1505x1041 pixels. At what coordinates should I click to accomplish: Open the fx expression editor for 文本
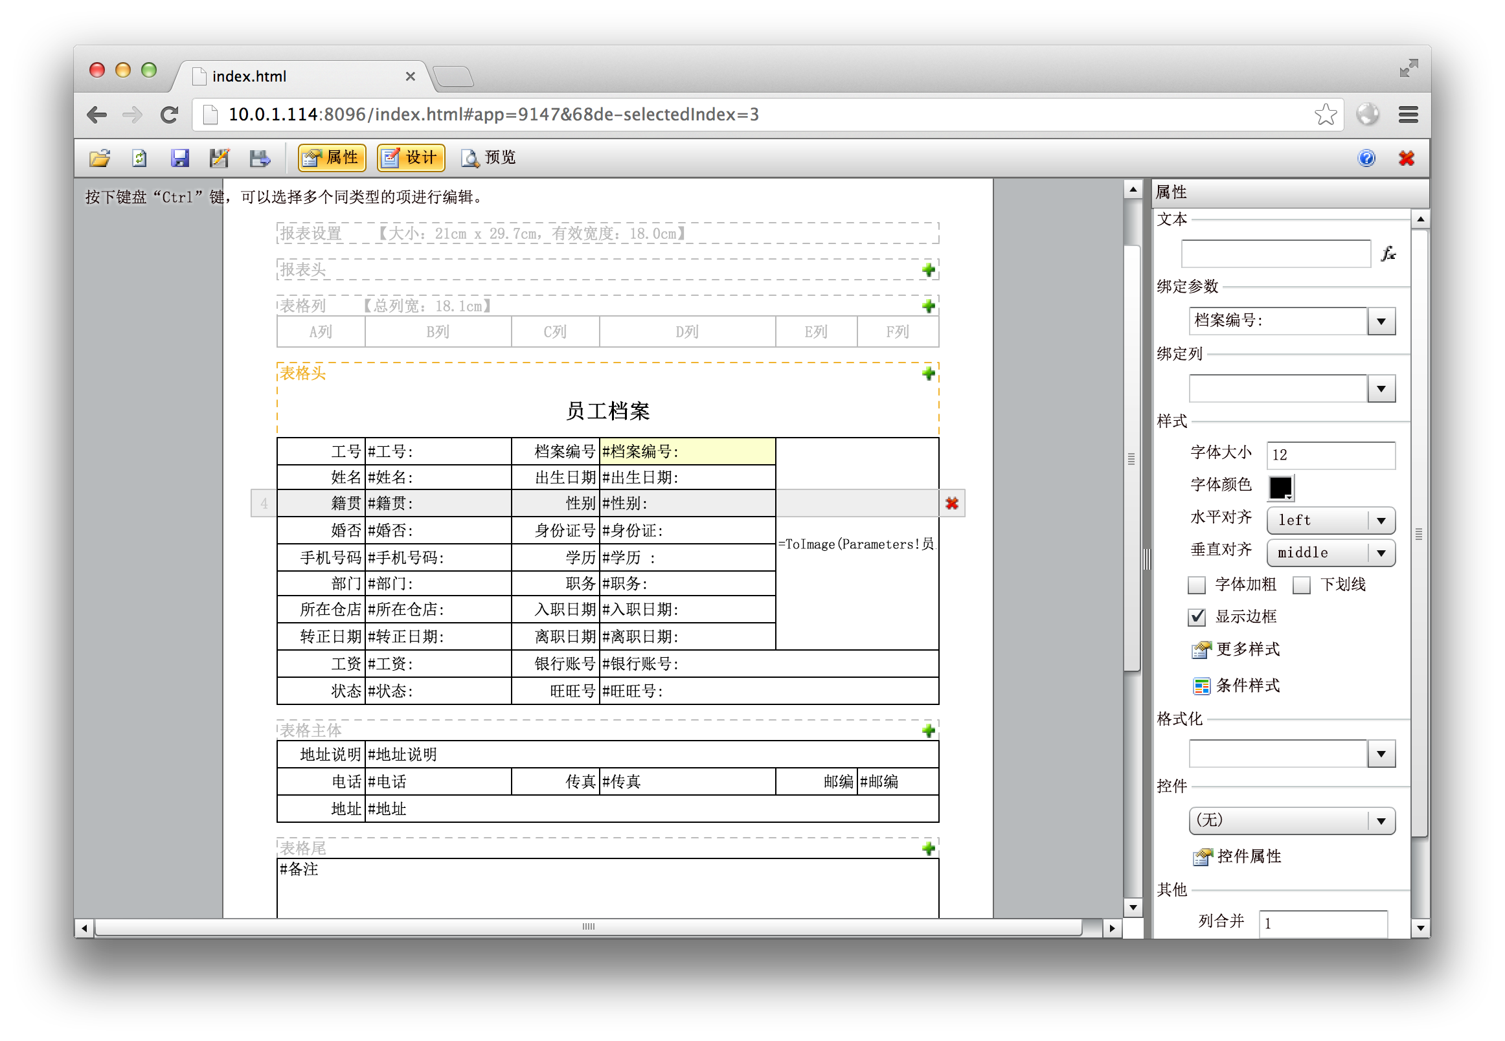tap(1388, 254)
